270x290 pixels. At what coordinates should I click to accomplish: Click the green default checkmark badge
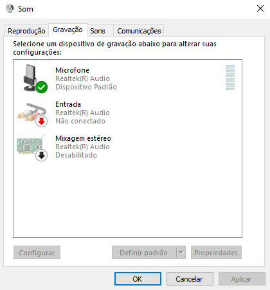[42, 87]
